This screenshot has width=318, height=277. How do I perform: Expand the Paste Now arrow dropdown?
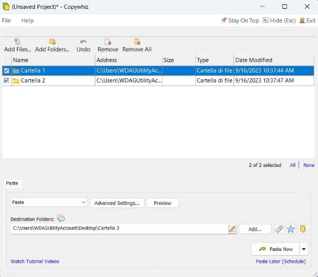coord(304,249)
